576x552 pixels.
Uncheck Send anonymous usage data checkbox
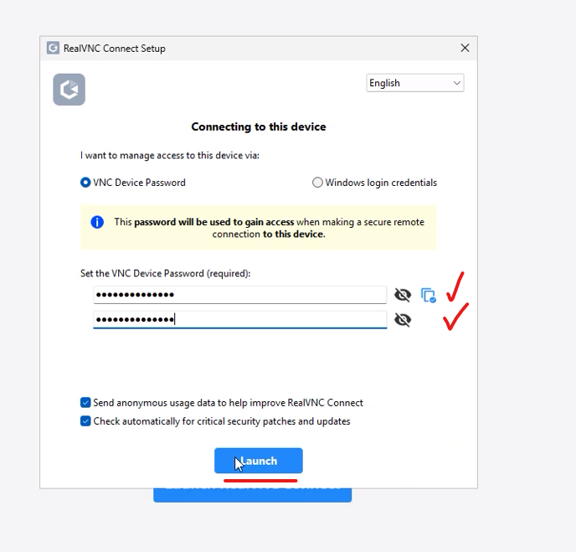(85, 402)
